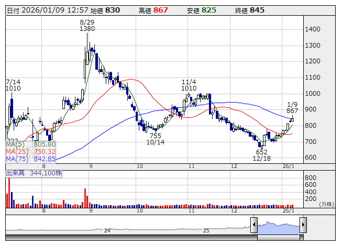The image size is (342, 246).
Task: Select the MA(75) legend entry
Action: 30,159
